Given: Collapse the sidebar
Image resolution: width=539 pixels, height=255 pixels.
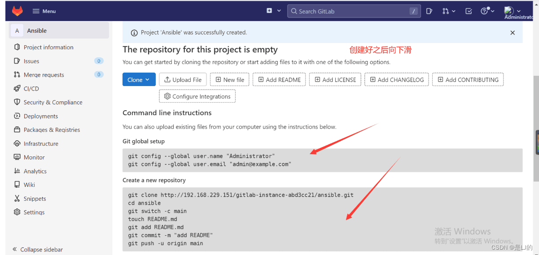Looking at the screenshot, I should tap(38, 250).
